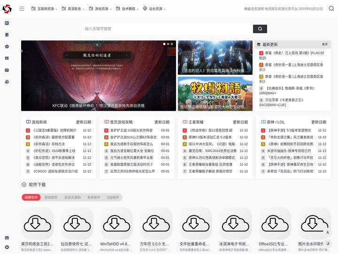This screenshot has width=338, height=254.
Task: Open the hamburger menu icon
Action: pyautogui.click(x=22, y=8)
